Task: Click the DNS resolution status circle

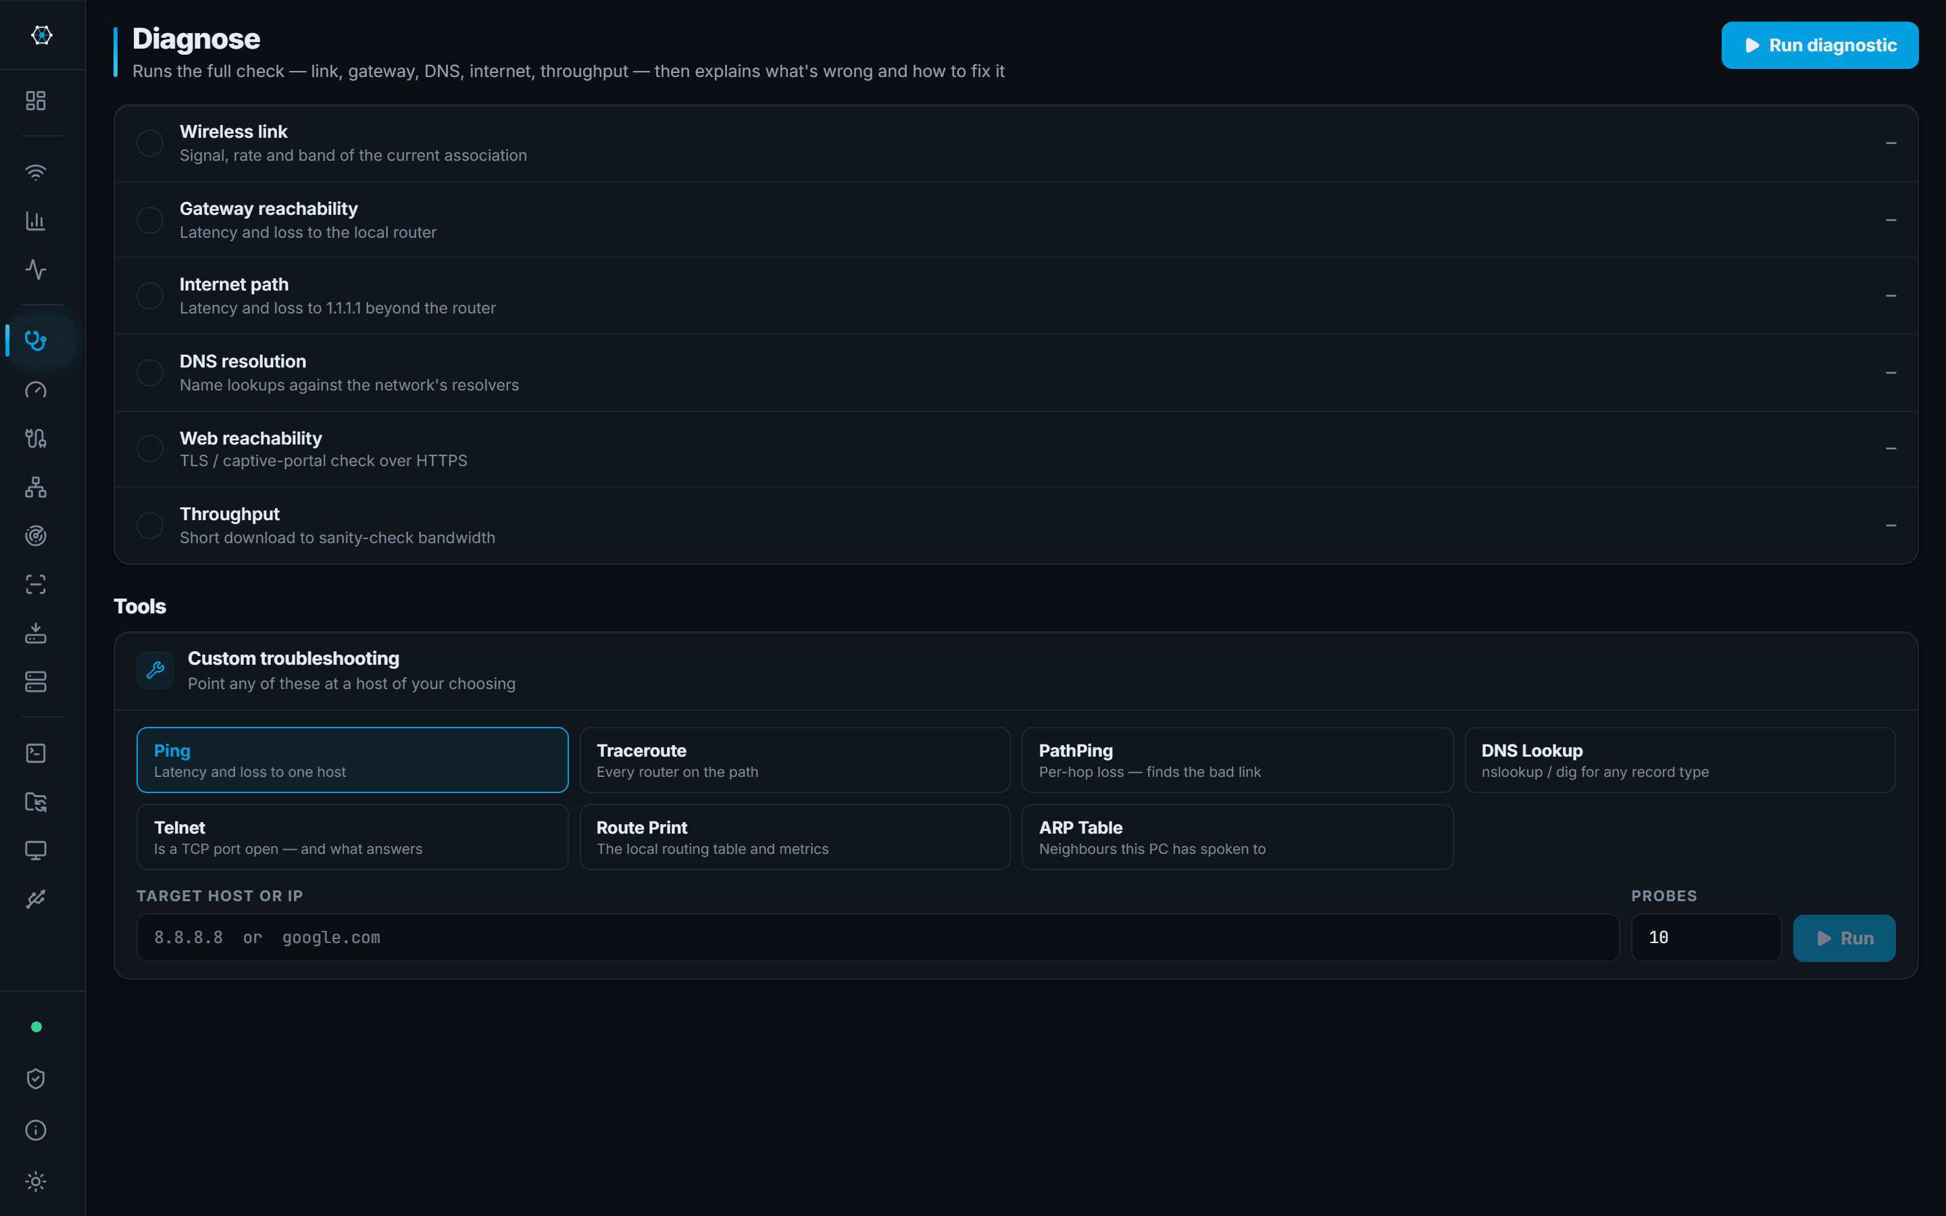Action: point(149,373)
